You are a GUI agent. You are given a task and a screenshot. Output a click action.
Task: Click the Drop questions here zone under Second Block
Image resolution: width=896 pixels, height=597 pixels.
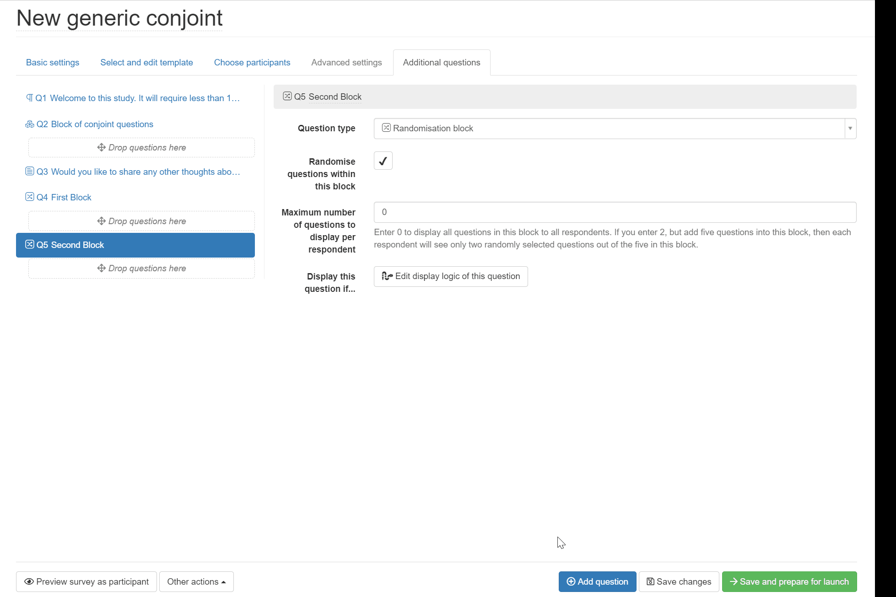[141, 268]
